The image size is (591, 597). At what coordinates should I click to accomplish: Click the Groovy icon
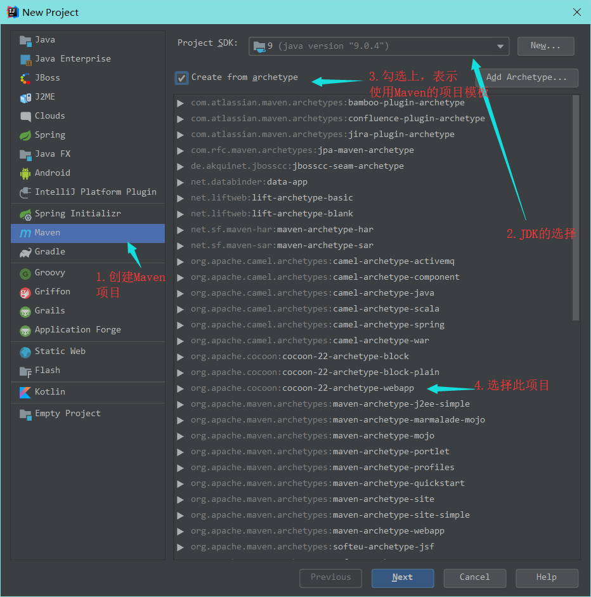tap(25, 273)
